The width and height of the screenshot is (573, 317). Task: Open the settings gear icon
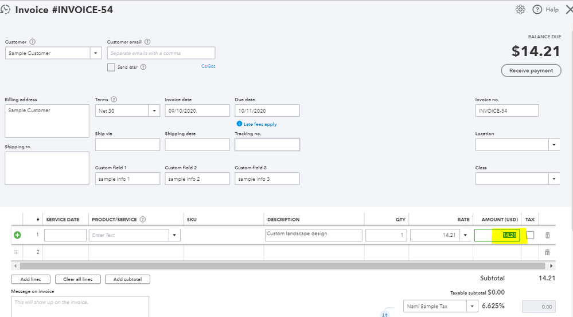pyautogui.click(x=520, y=10)
